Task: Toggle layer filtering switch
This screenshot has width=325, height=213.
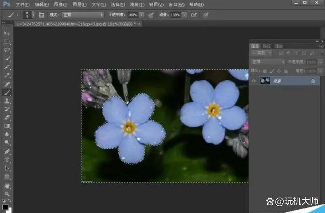Action: 322,53
